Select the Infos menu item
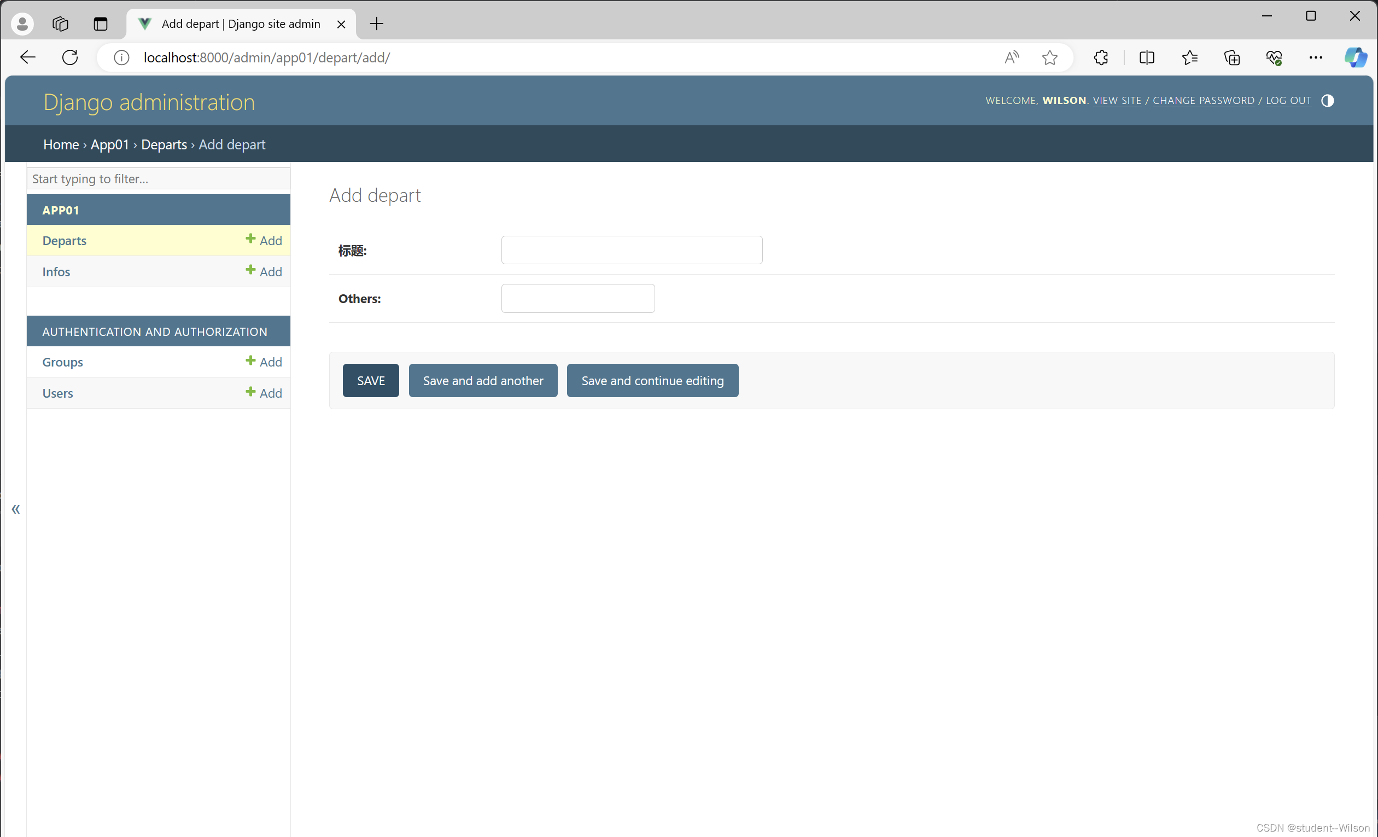The height and width of the screenshot is (837, 1378). tap(55, 271)
